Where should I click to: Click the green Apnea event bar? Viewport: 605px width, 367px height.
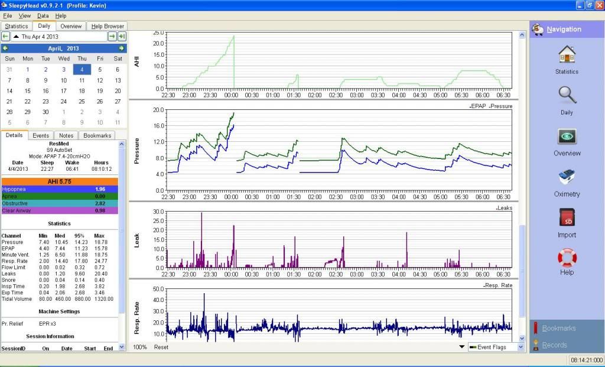coord(60,196)
